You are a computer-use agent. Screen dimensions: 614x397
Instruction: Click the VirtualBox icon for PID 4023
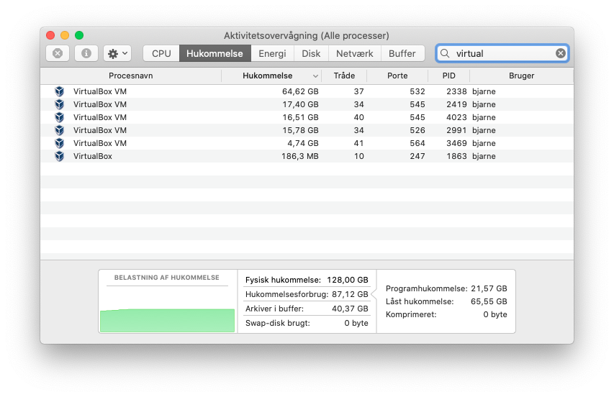tap(60, 117)
